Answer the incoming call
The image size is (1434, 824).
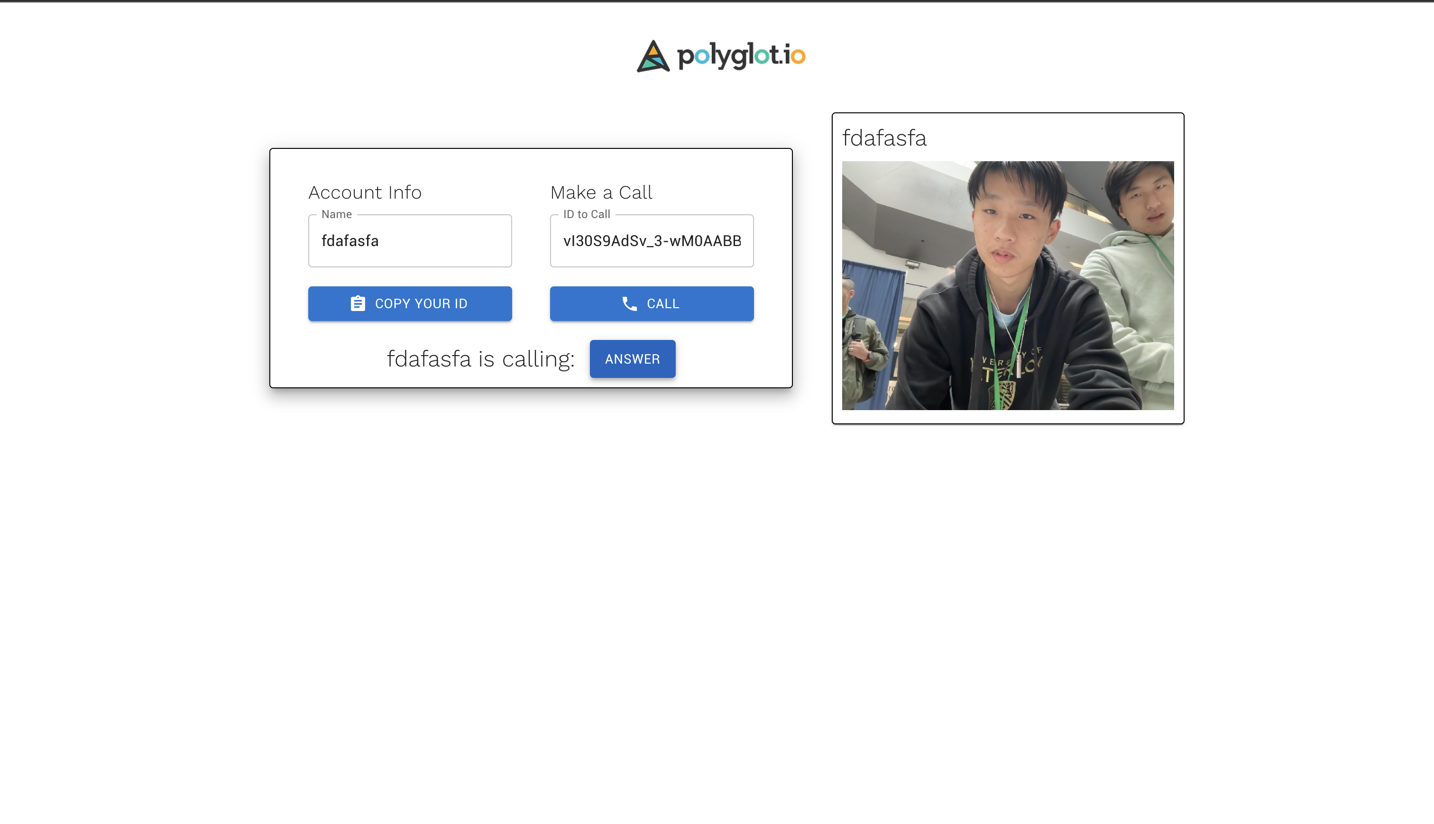(632, 359)
